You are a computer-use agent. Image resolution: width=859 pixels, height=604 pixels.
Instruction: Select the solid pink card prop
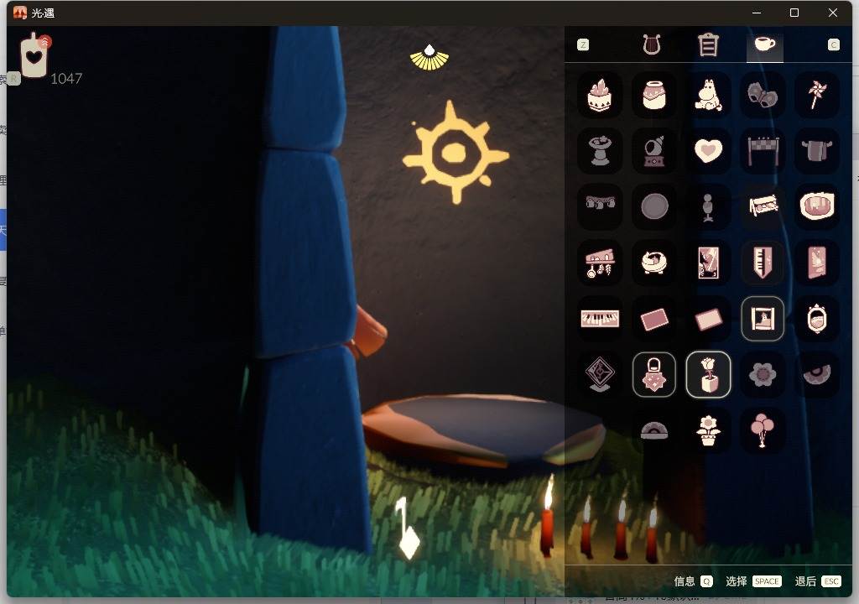click(x=817, y=262)
